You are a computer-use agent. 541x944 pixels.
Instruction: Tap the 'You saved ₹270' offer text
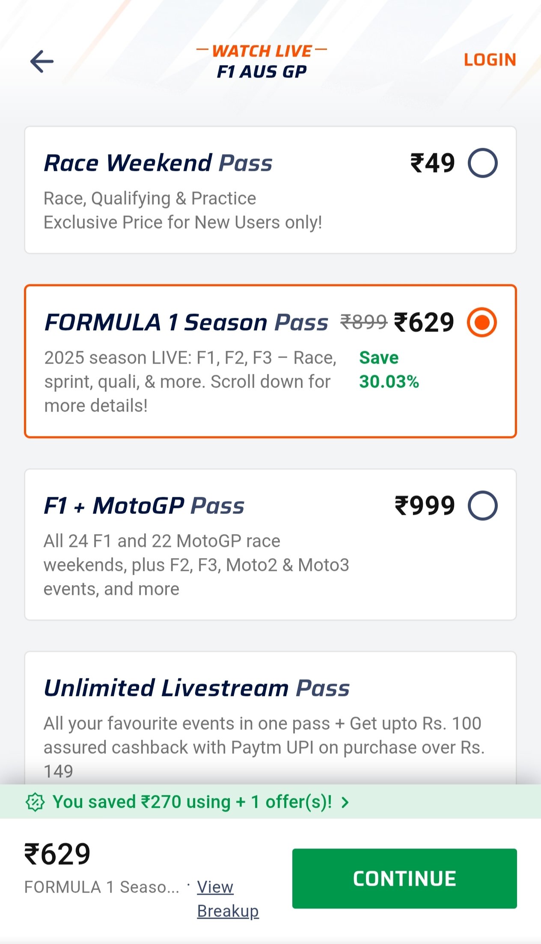tap(192, 802)
